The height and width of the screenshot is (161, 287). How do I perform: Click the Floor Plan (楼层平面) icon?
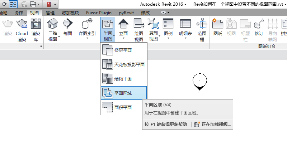(107, 50)
